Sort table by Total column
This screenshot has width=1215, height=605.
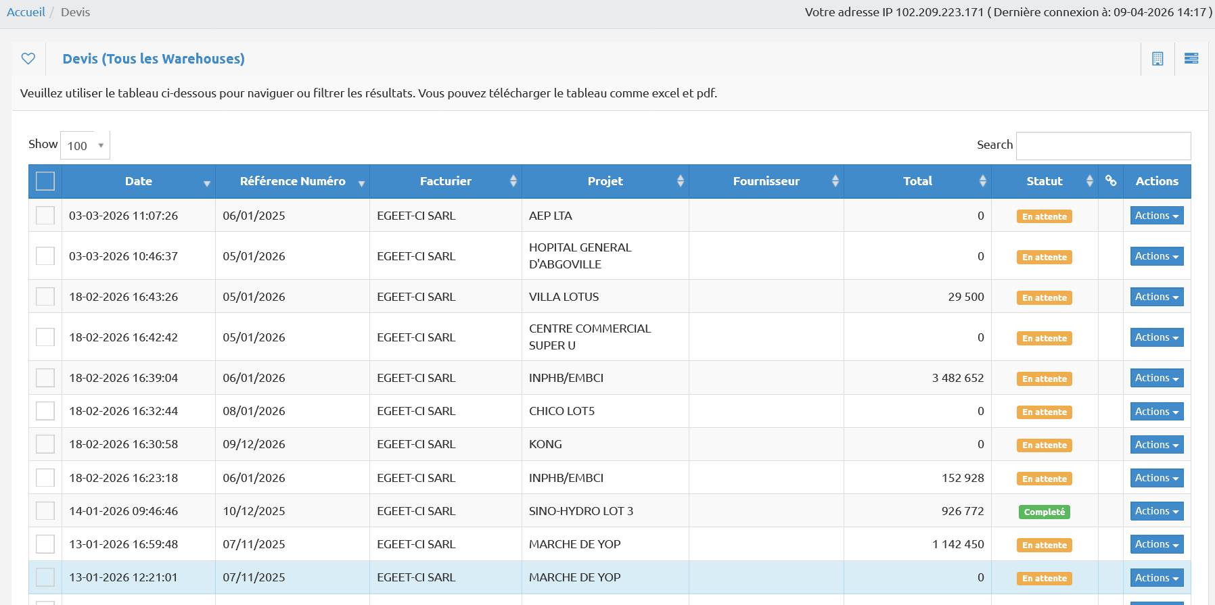917,181
